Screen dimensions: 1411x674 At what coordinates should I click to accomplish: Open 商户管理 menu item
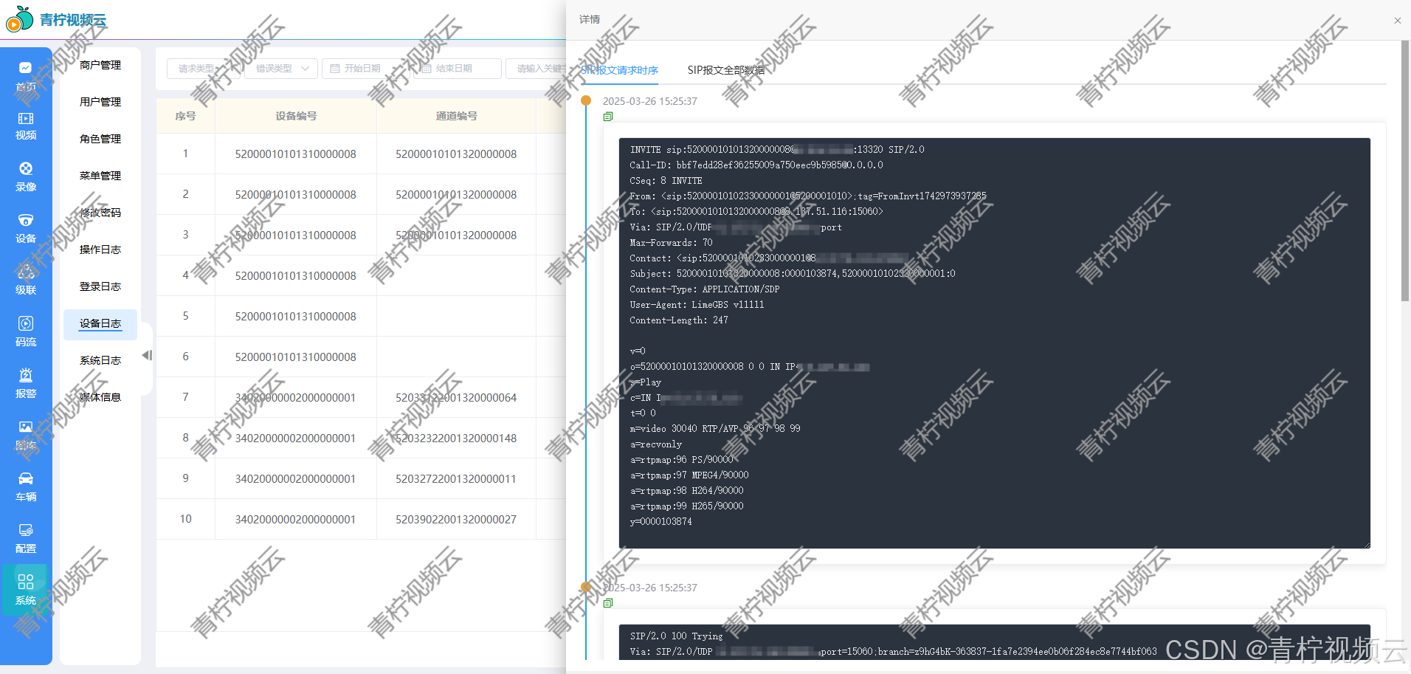tap(100, 65)
